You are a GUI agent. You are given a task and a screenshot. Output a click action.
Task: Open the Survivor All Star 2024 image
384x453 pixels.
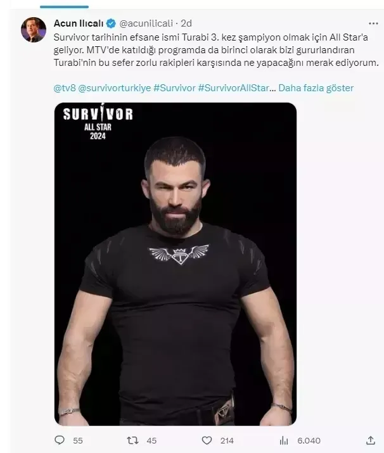coord(176,264)
